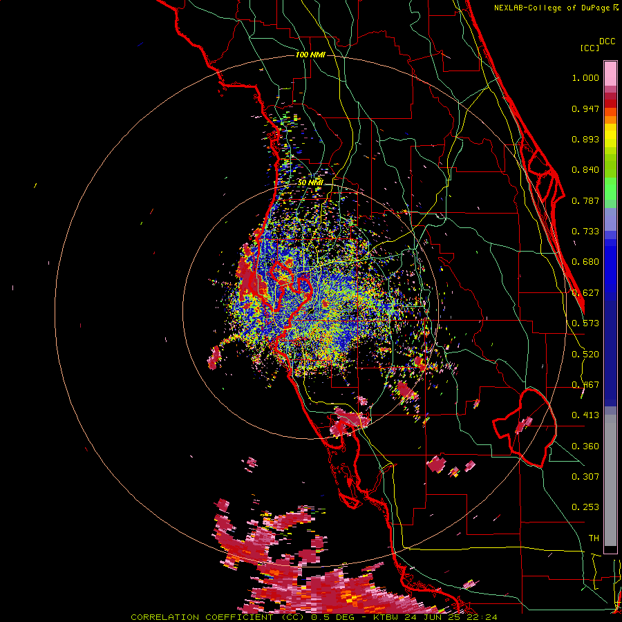Pick the light pink segment atop the color bar

point(610,73)
